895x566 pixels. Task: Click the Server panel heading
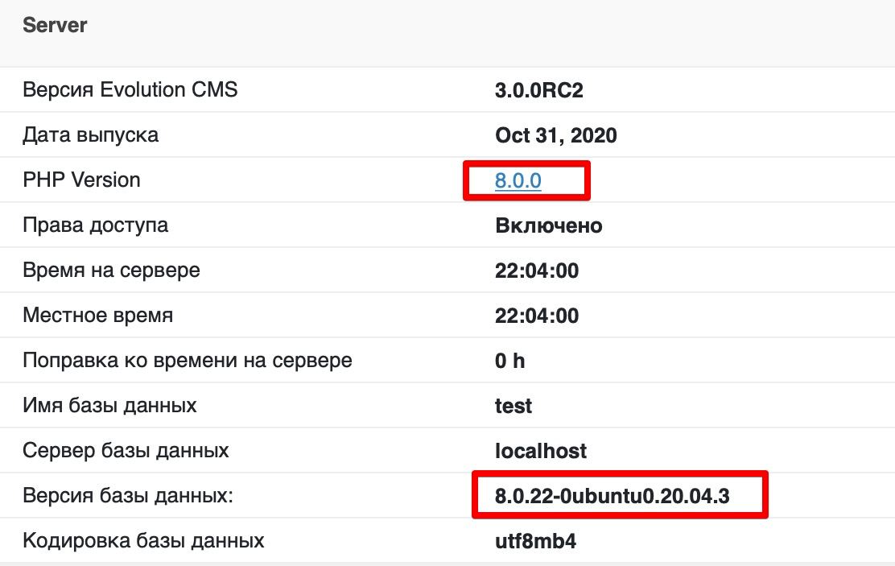[55, 25]
